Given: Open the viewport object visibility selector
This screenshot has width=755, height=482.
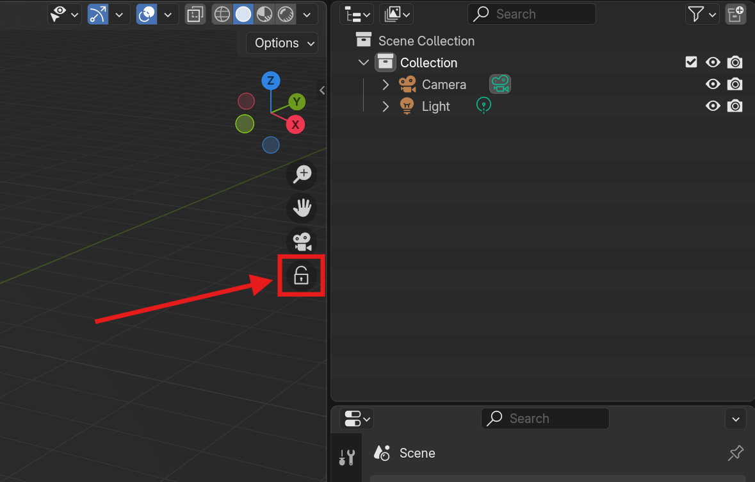Looking at the screenshot, I should [x=65, y=15].
